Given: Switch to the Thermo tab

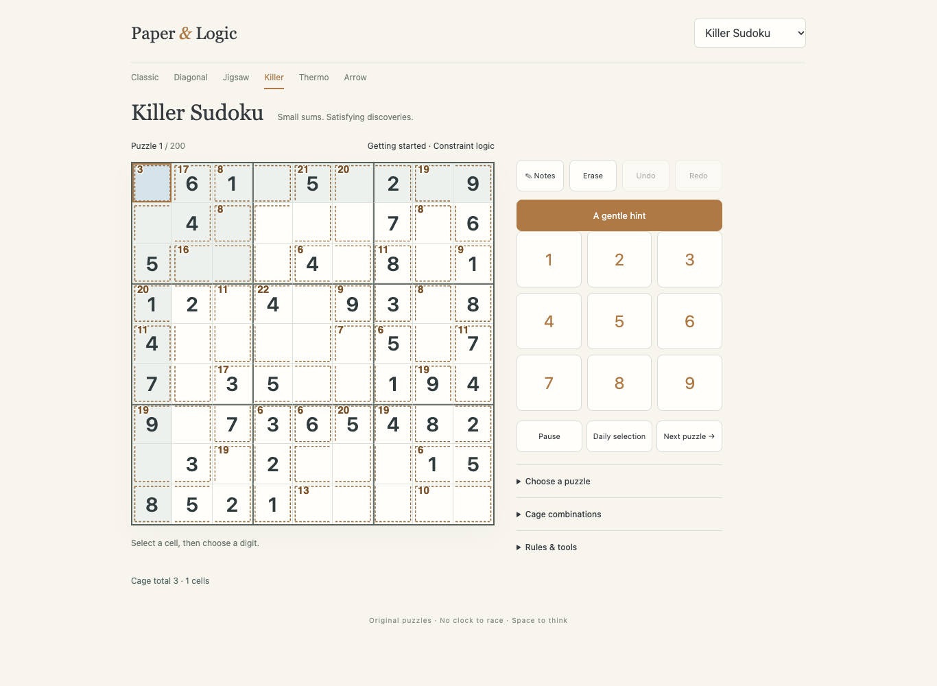Looking at the screenshot, I should [314, 78].
